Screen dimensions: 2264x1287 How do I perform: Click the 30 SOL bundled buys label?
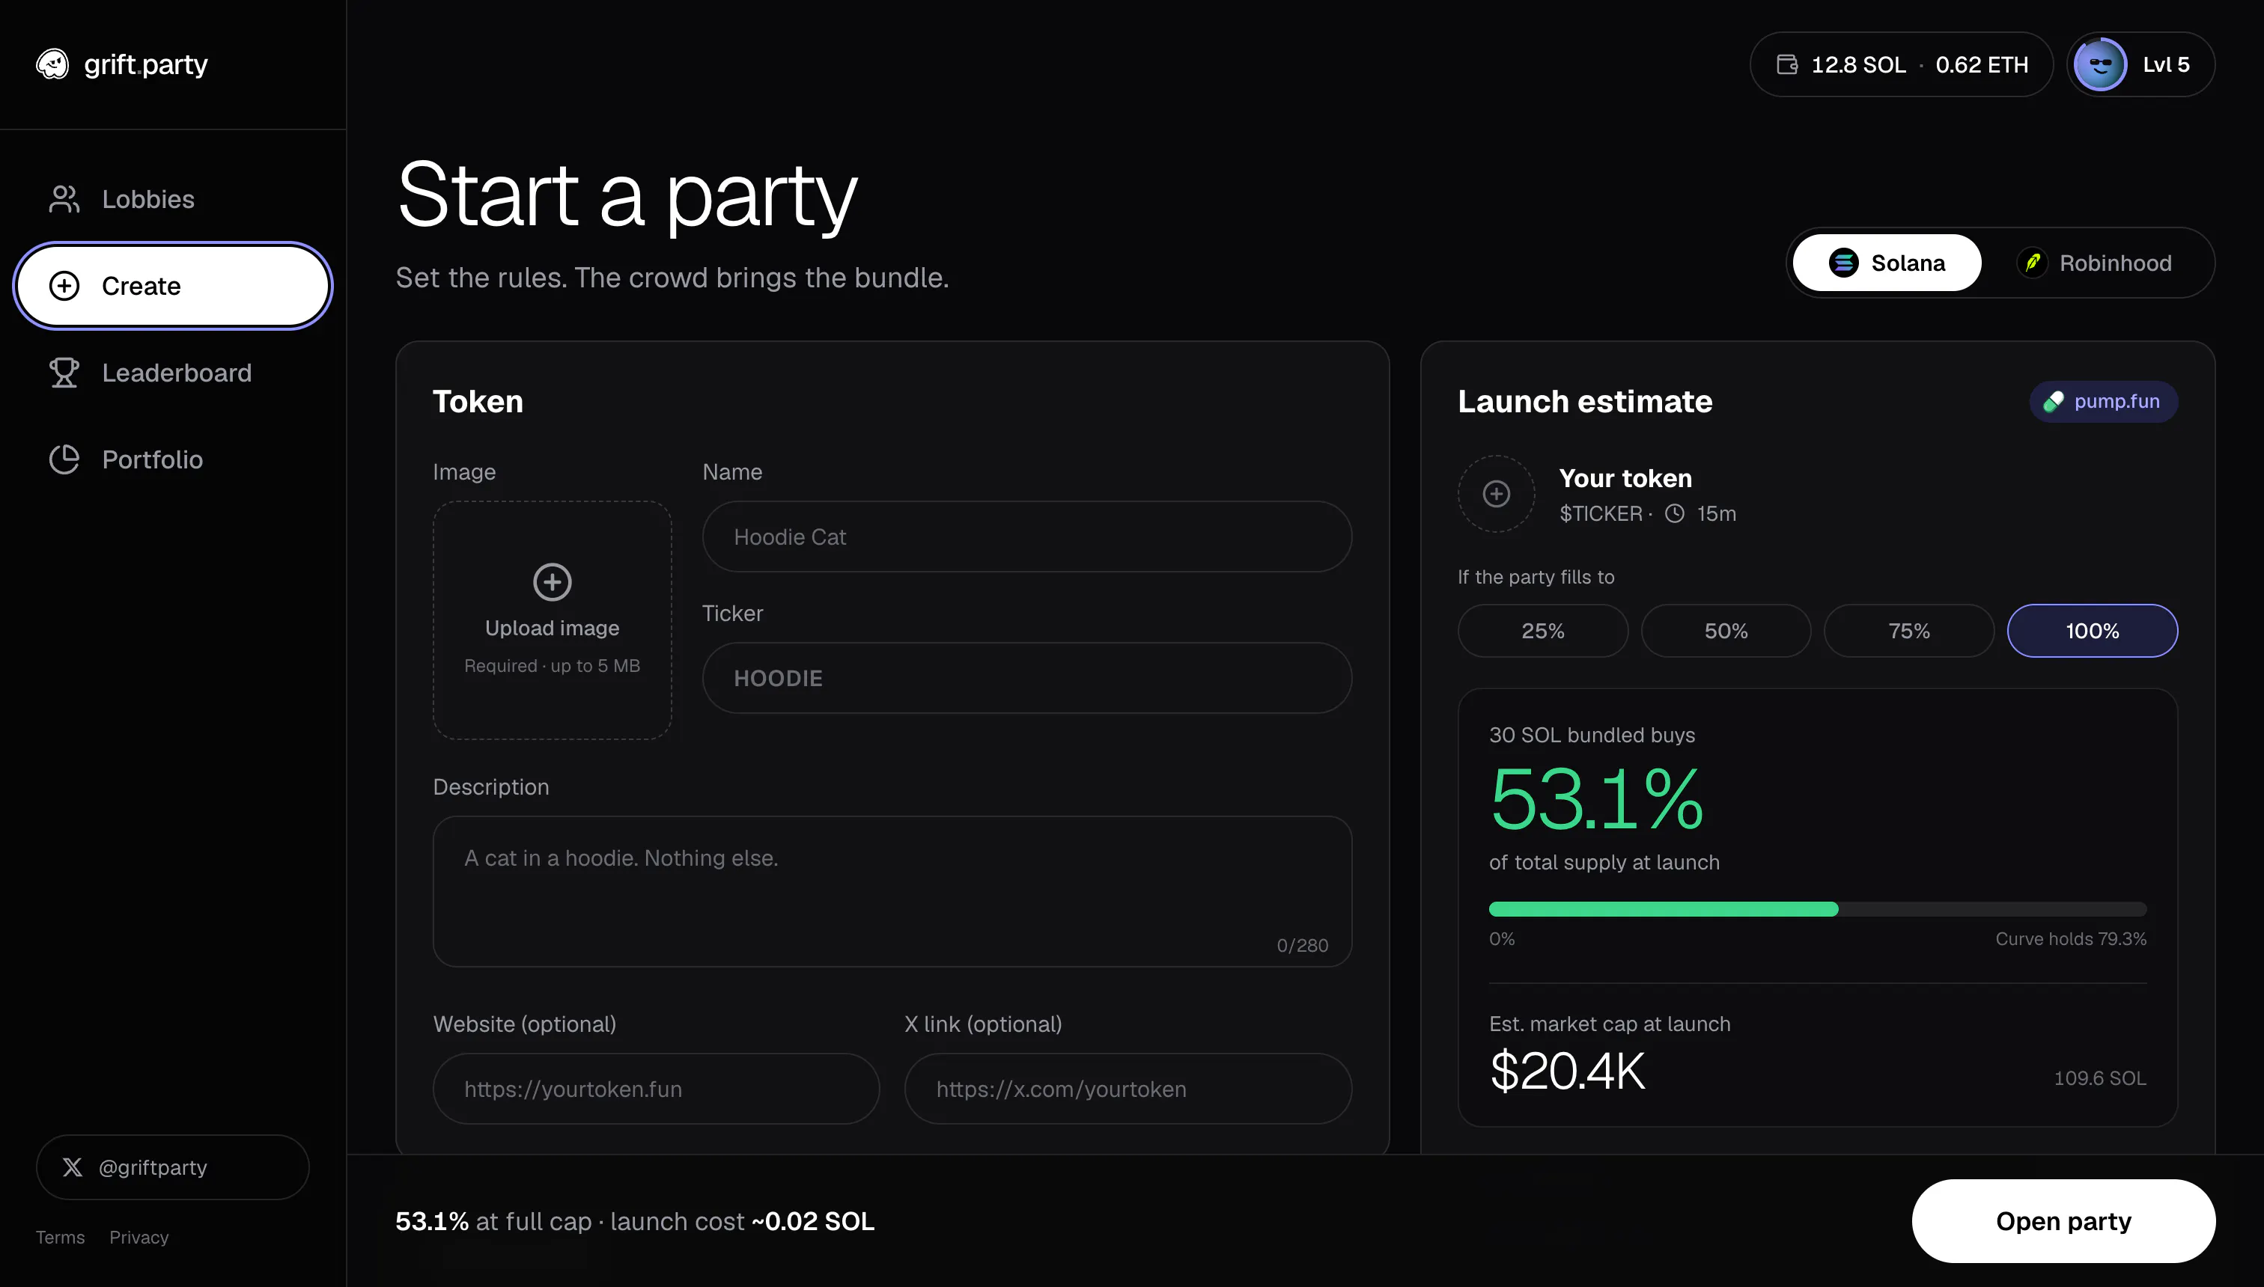[1592, 735]
